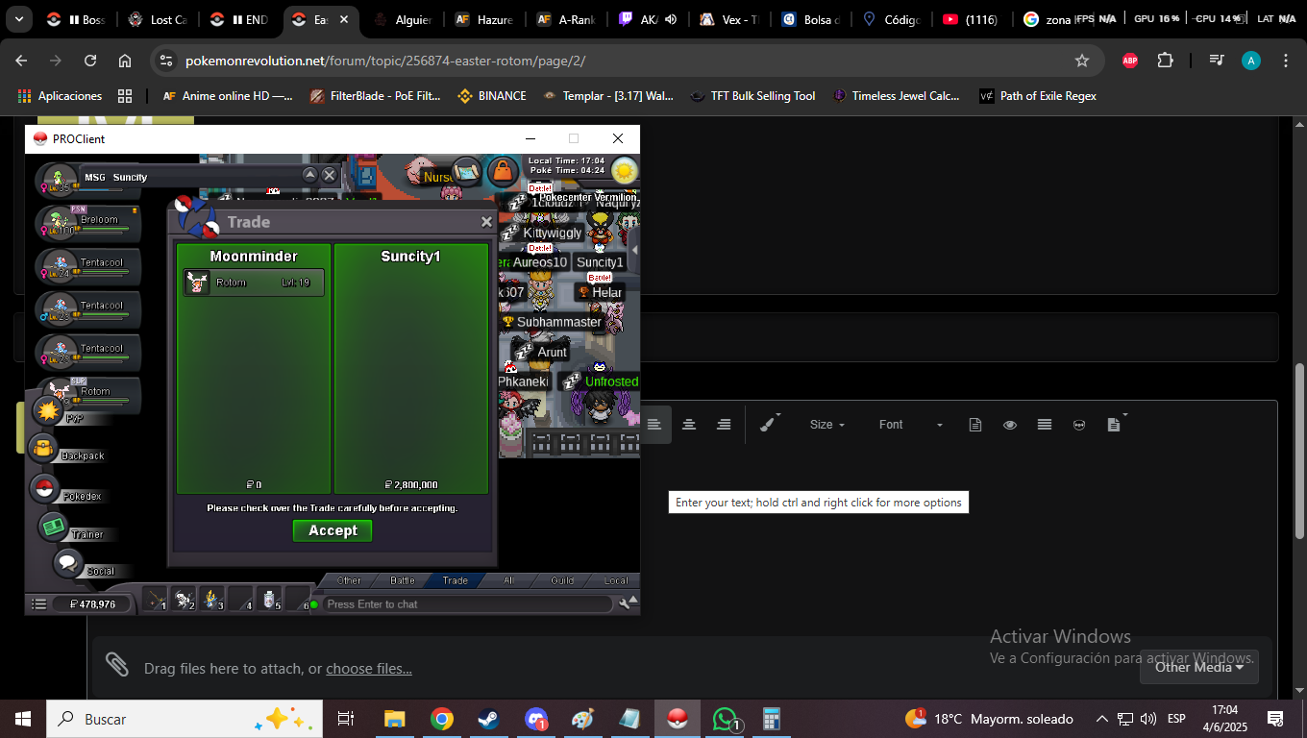Viewport: 1307px width, 738px height.
Task: Open the BINANCE bookmark
Action: pos(492,96)
